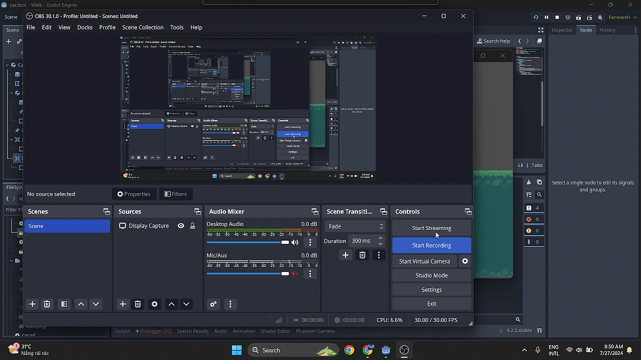This screenshot has height=360, width=641.
Task: Add a new source with plus icon
Action: (x=123, y=304)
